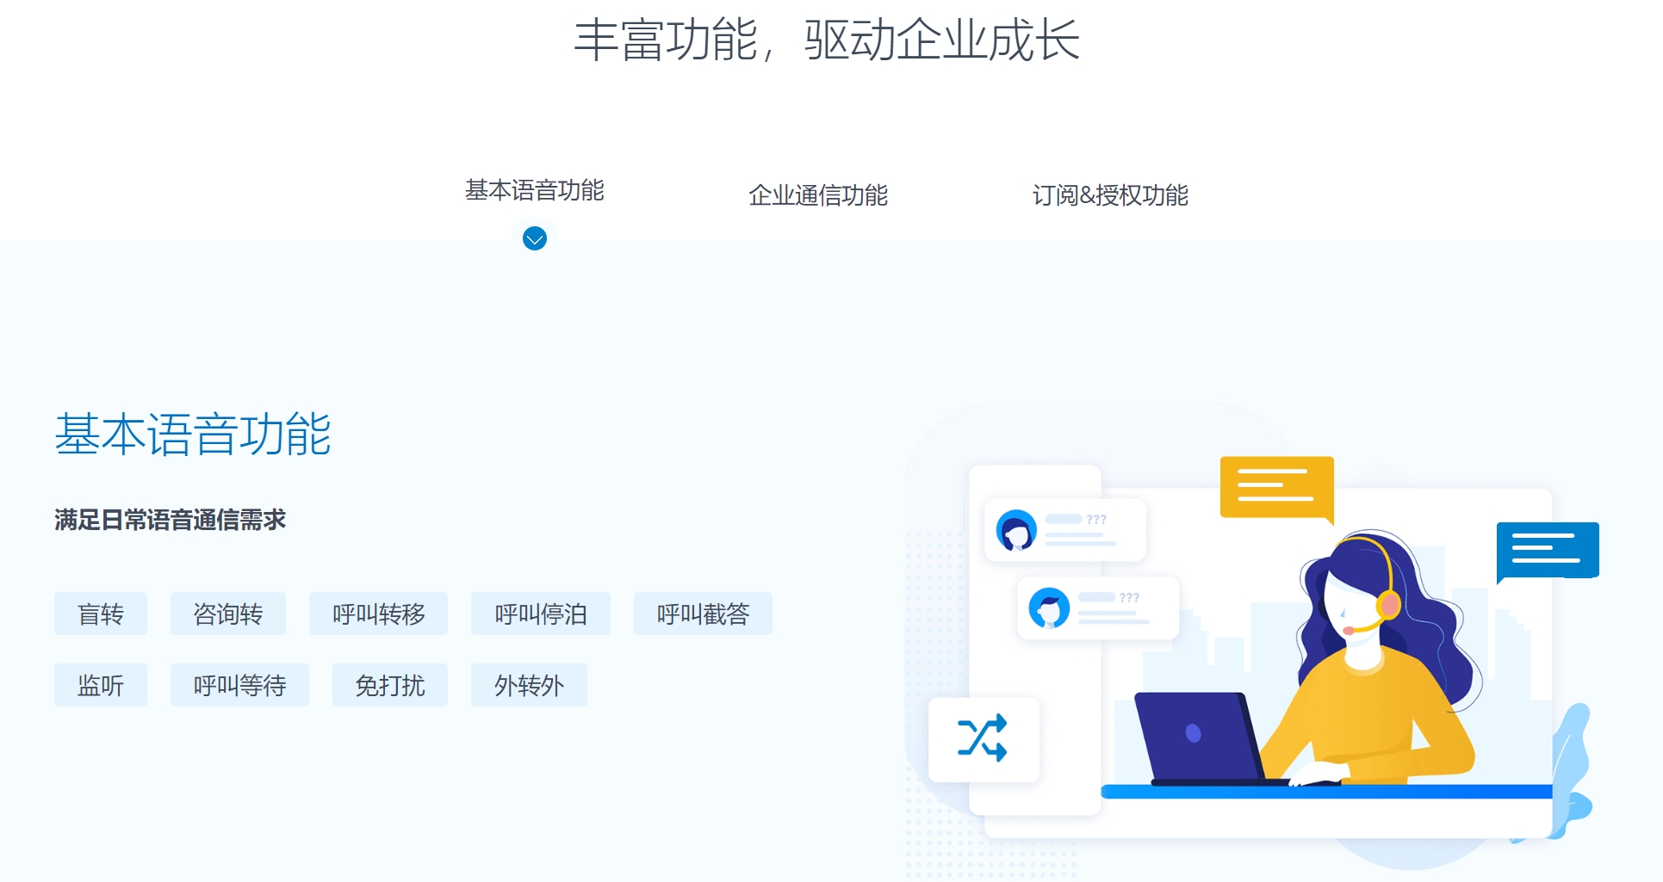Click the second user avatar icon
The width and height of the screenshot is (1663, 882).
[1049, 608]
